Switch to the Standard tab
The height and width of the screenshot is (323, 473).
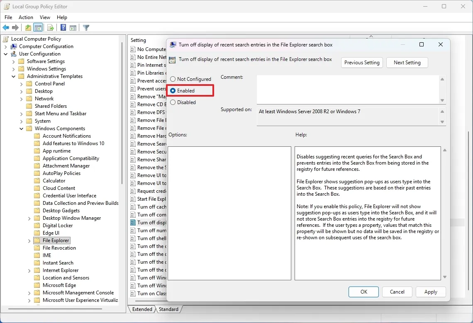(x=168, y=309)
